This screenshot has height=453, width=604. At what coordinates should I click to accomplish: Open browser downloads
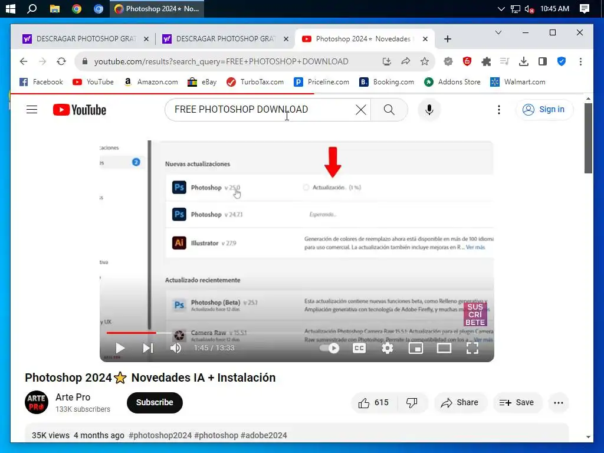[524, 61]
